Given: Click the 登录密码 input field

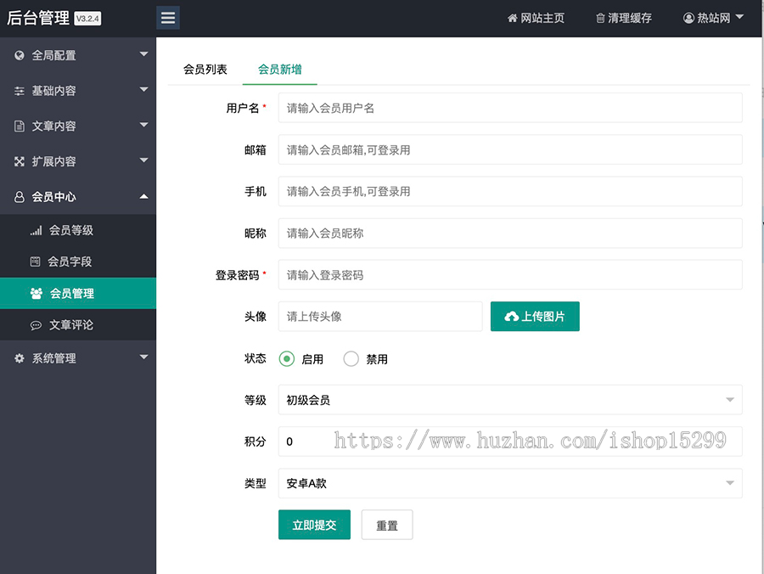Looking at the screenshot, I should [510, 275].
